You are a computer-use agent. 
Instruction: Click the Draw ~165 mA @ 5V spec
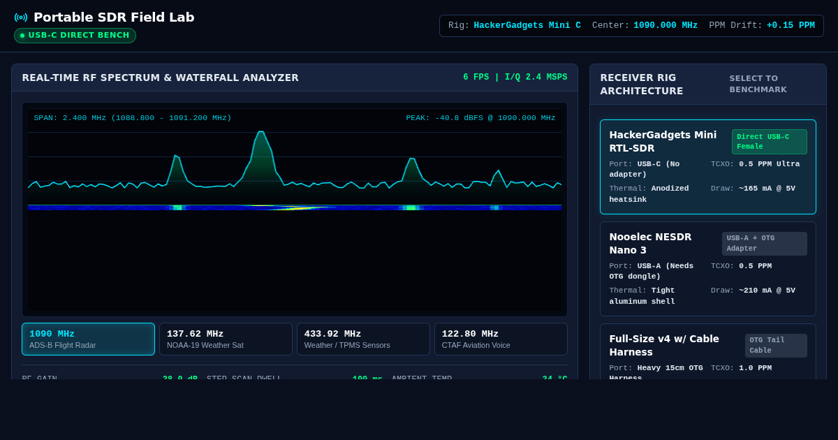point(753,189)
